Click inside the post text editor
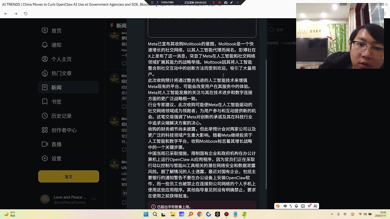 tap(202, 120)
